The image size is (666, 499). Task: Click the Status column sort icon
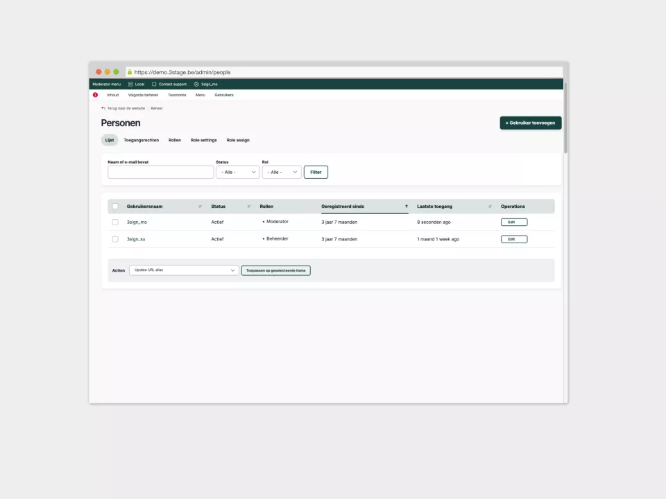tap(249, 207)
